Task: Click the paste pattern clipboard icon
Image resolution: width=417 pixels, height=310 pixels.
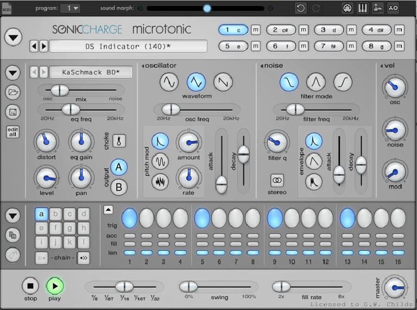Action: tap(13, 255)
